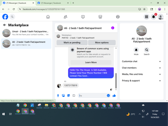Click the More options button
This screenshot has height=126, width=168.
pyautogui.click(x=102, y=43)
